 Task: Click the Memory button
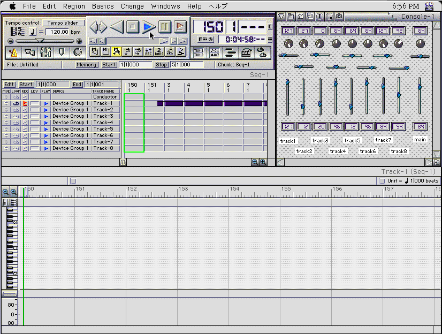(x=86, y=65)
